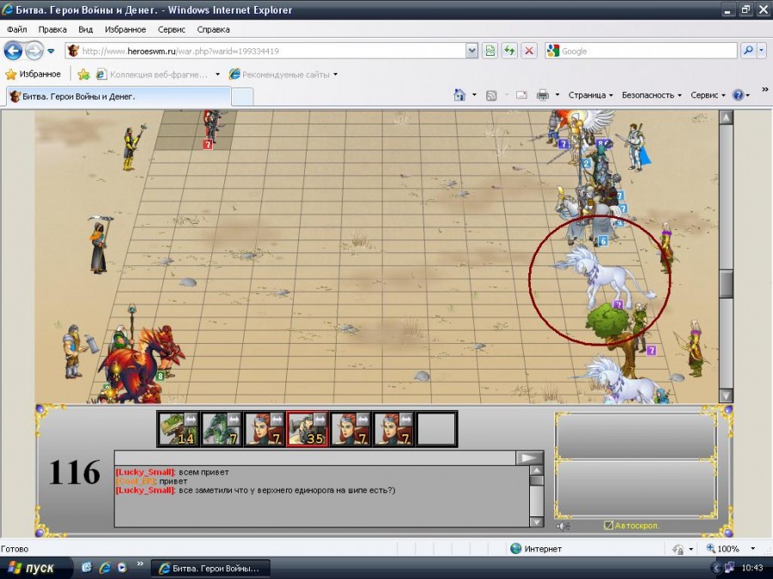Stop loading with the red X icon
The image size is (773, 579).
[x=529, y=51]
